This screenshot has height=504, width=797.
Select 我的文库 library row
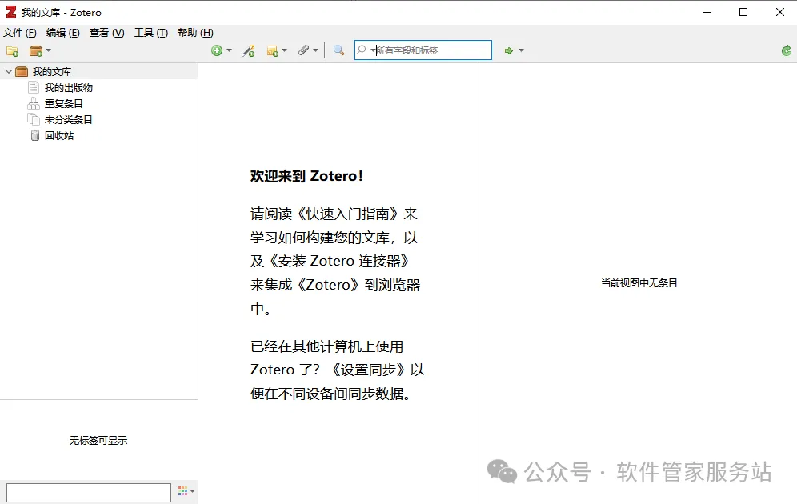(x=98, y=72)
